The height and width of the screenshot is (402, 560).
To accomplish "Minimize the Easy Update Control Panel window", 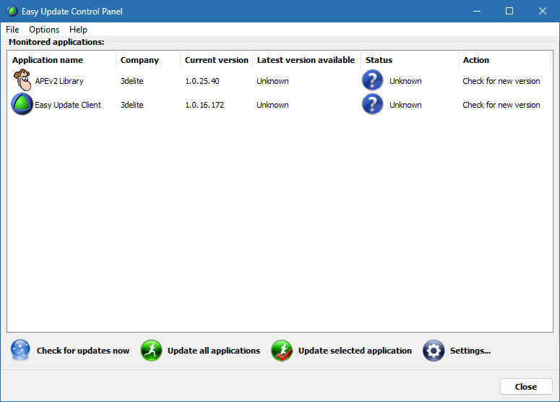I will click(476, 11).
